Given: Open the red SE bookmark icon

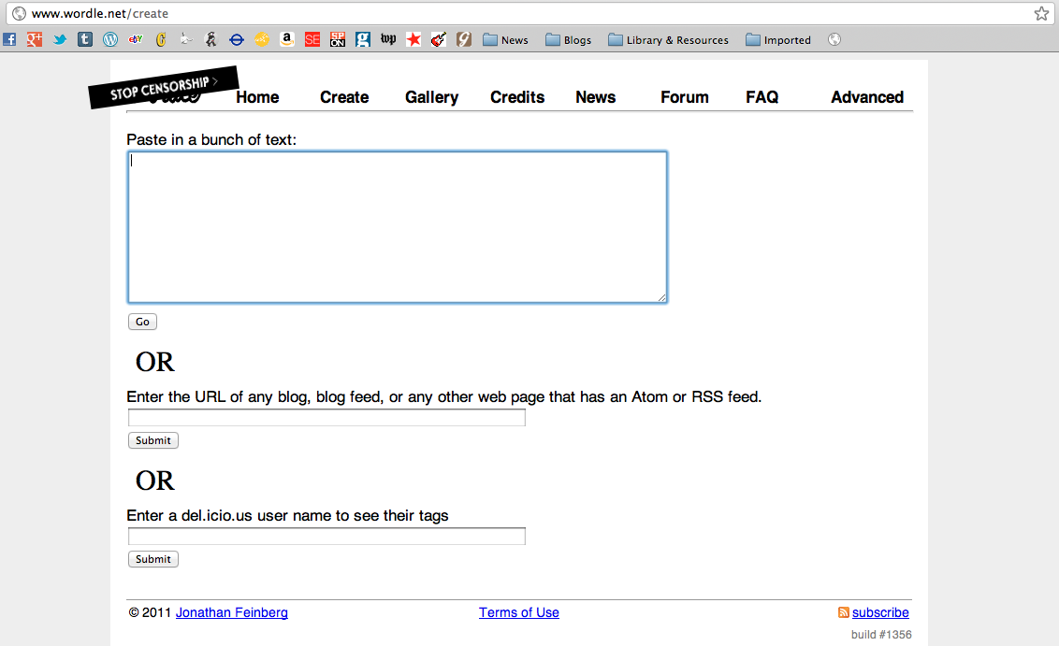Looking at the screenshot, I should [312, 40].
